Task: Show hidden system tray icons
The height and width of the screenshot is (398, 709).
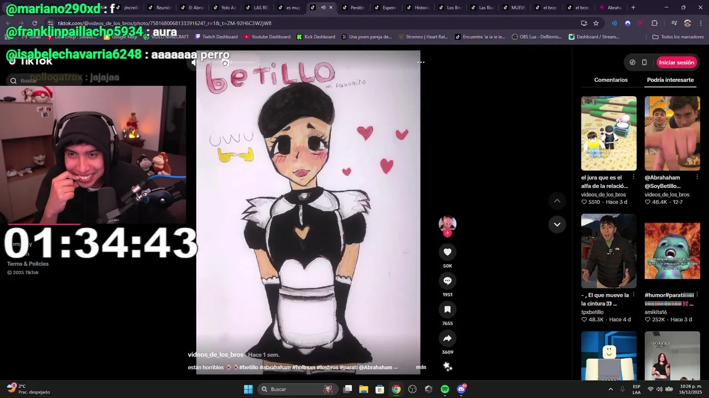Action: coord(610,389)
